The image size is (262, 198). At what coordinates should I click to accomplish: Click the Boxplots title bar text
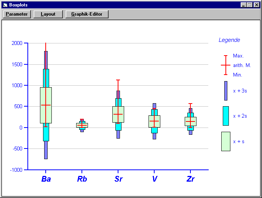click(18, 5)
